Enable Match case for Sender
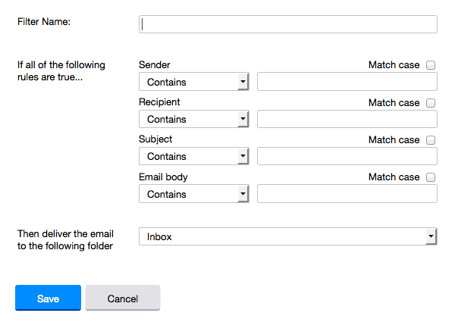 click(431, 65)
